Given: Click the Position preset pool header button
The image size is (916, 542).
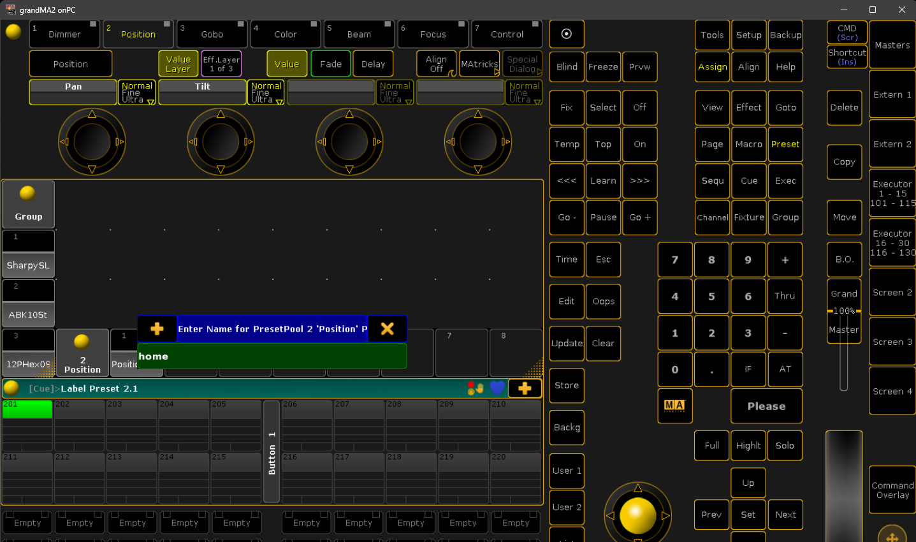Looking at the screenshot, I should click(82, 353).
